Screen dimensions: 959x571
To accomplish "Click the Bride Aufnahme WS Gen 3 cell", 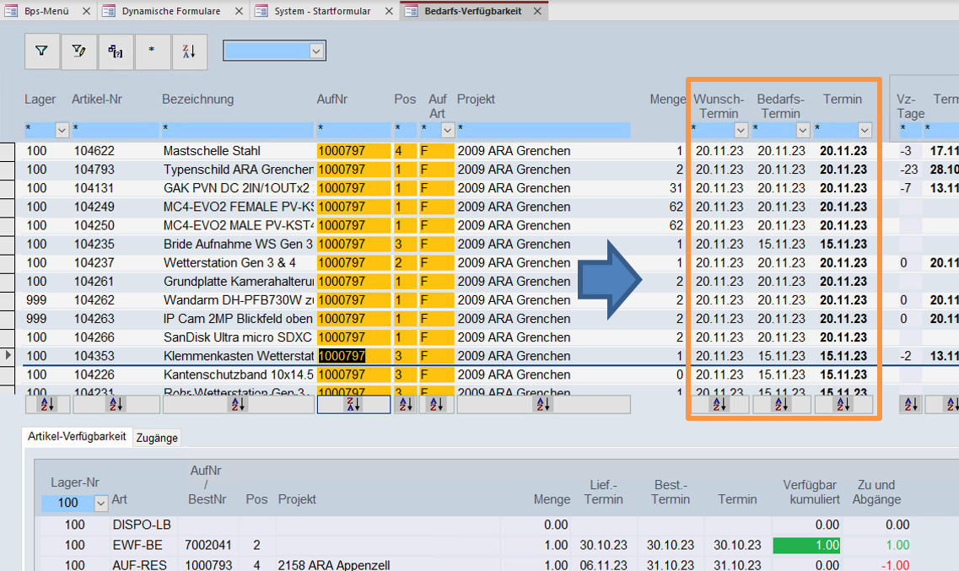I will (238, 244).
